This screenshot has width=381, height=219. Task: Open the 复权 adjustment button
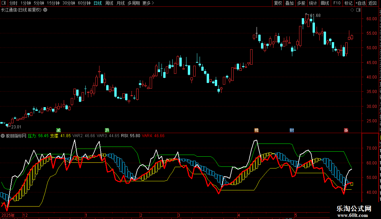[278, 3]
